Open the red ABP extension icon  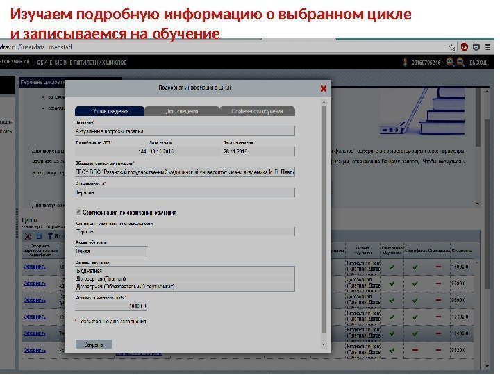click(x=465, y=47)
